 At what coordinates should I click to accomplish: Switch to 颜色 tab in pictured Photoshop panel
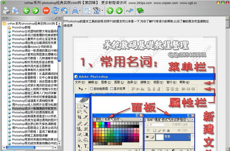click(x=98, y=119)
